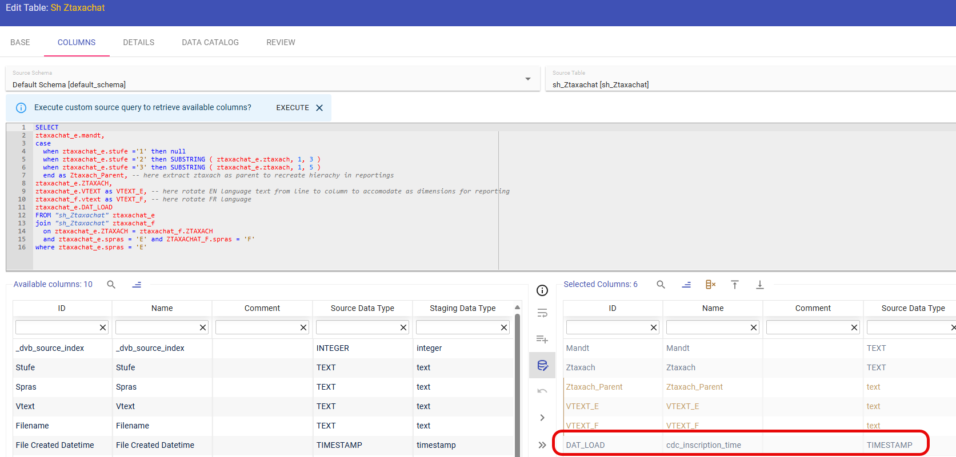956x457 pixels.
Task: Click the database edit icon
Action: pyautogui.click(x=542, y=366)
